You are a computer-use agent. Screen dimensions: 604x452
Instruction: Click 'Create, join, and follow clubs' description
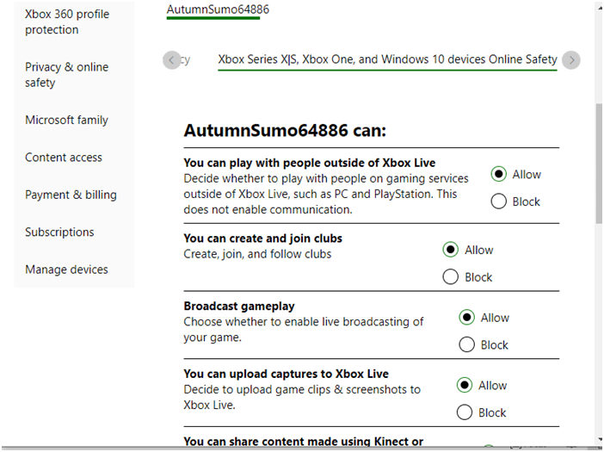(257, 254)
